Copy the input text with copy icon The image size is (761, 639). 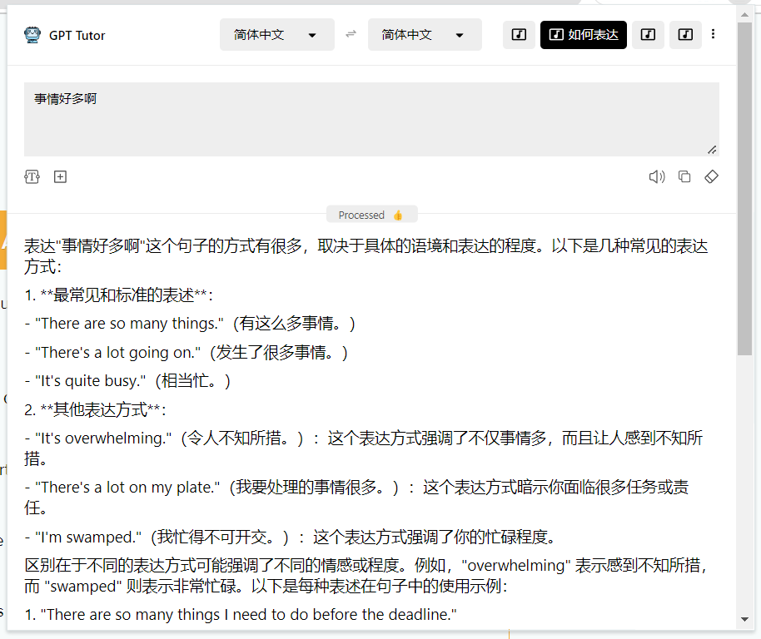(684, 176)
